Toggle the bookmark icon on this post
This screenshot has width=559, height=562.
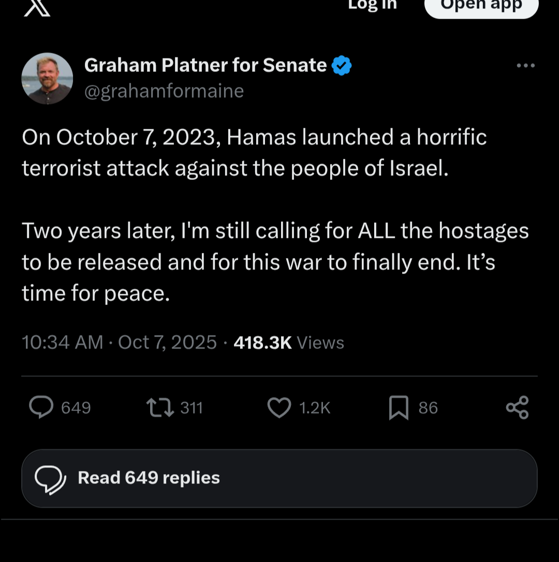coord(399,407)
